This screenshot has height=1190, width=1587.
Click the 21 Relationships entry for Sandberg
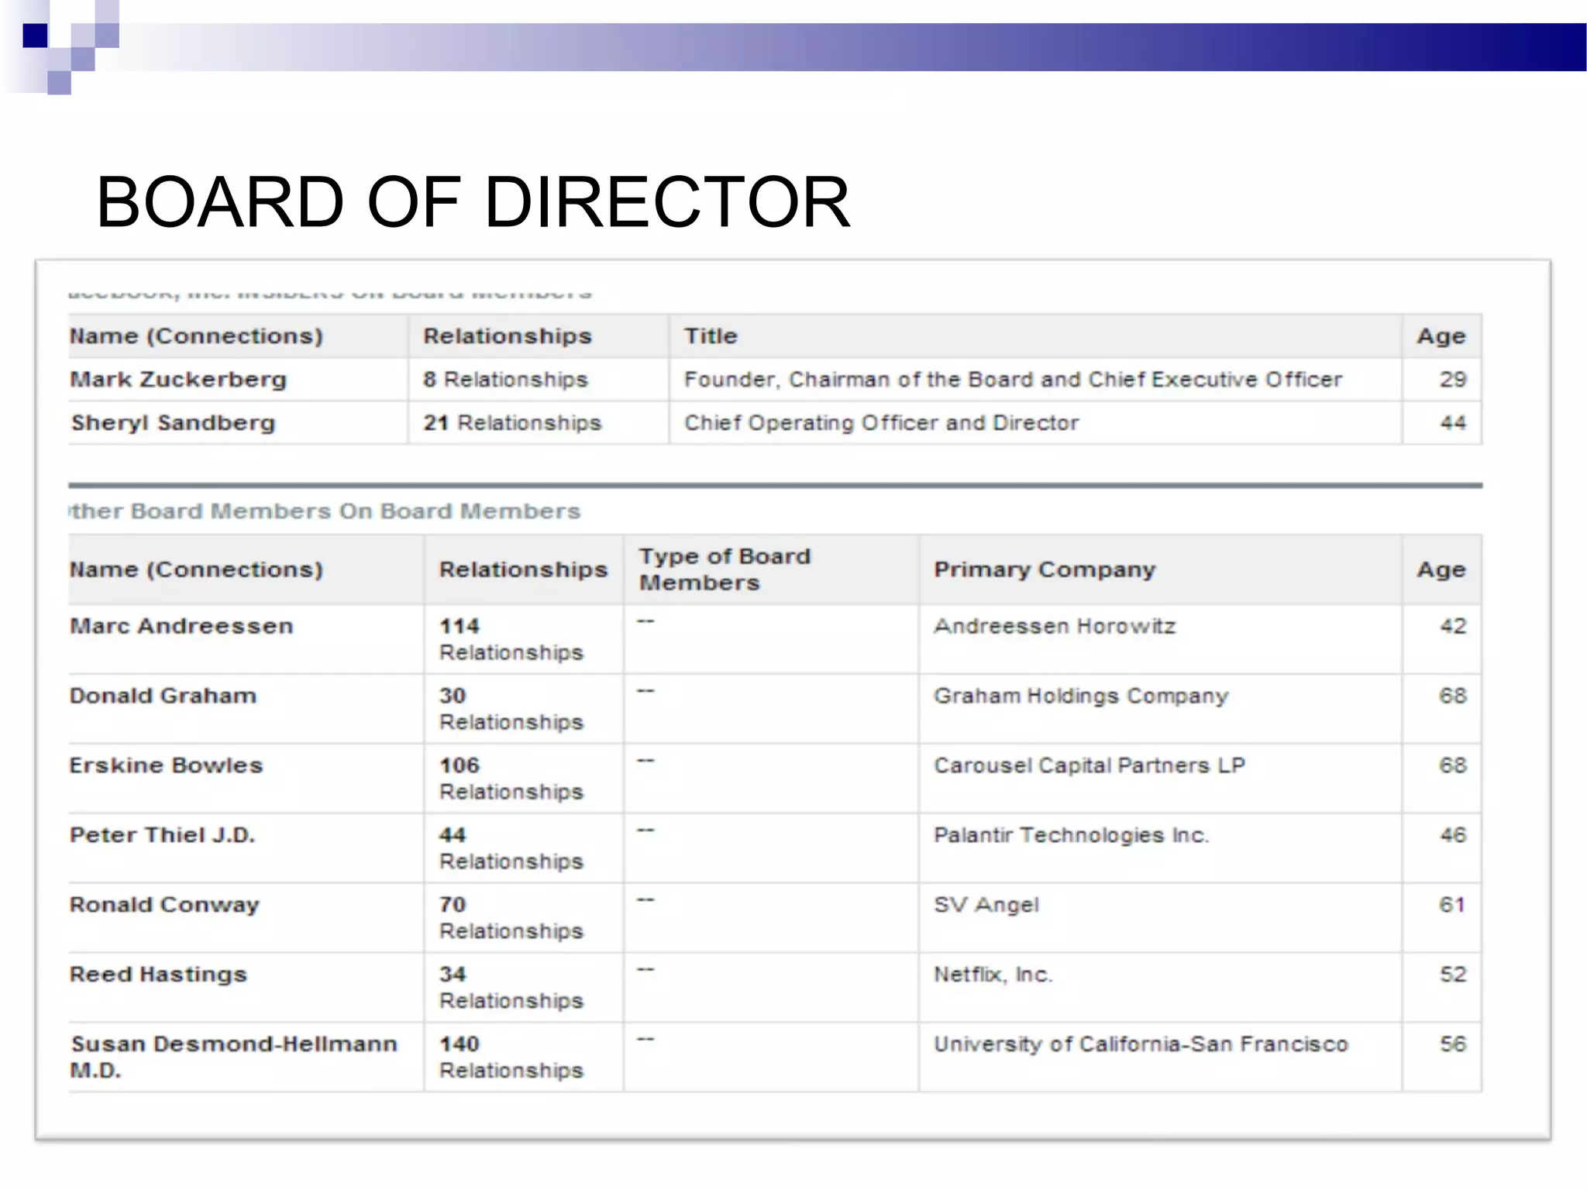point(512,423)
